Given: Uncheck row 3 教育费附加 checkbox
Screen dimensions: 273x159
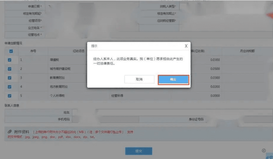Looking at the screenshot, I should point(10,78).
